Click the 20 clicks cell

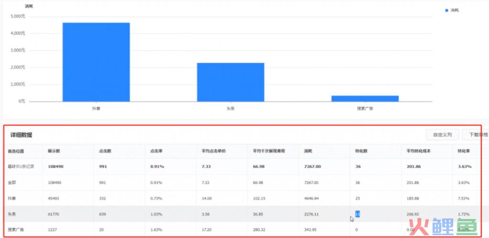point(101,230)
